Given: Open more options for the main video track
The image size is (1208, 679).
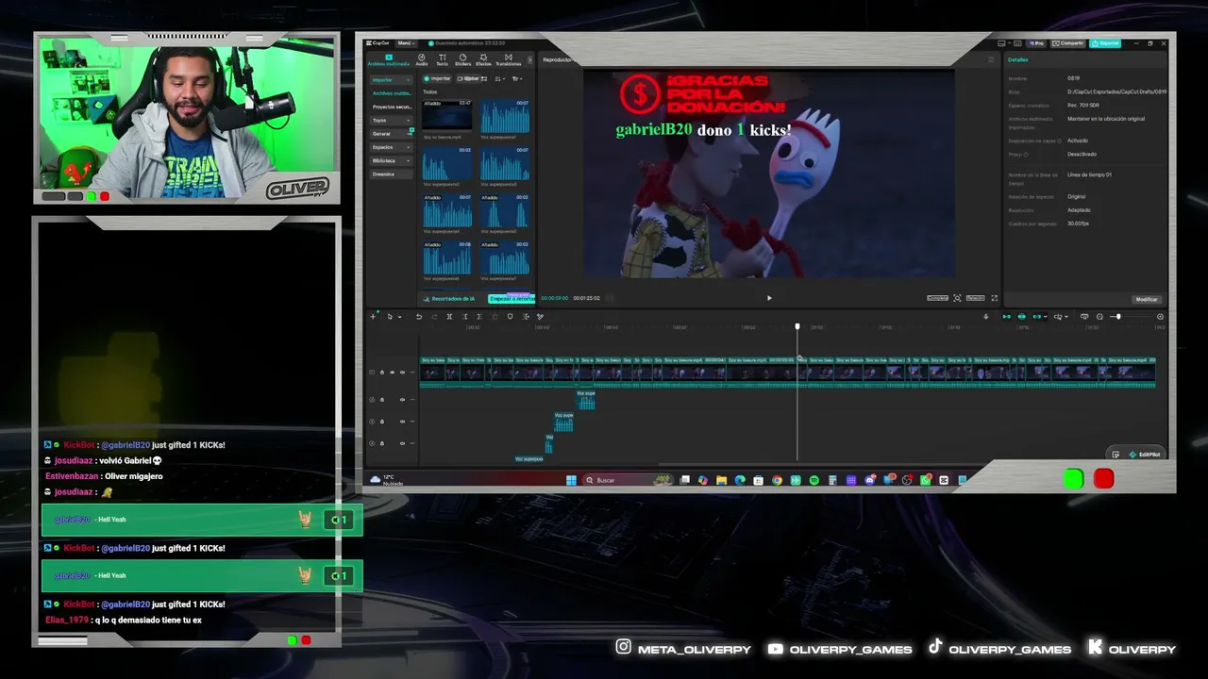Looking at the screenshot, I should click(412, 373).
